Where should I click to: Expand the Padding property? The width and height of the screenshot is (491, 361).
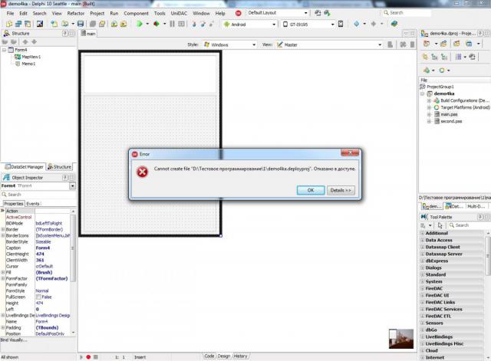tap(3, 327)
